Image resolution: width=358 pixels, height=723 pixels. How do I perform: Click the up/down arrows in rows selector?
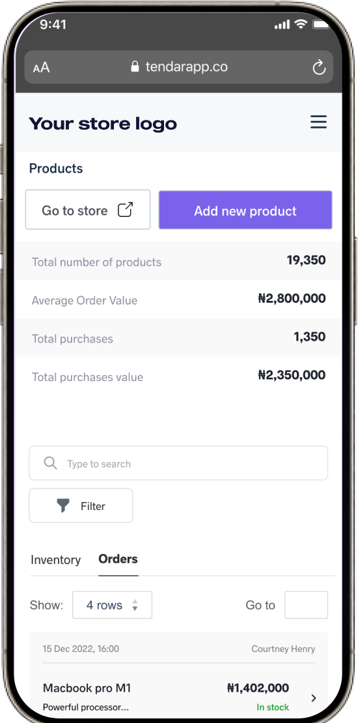pos(135,605)
